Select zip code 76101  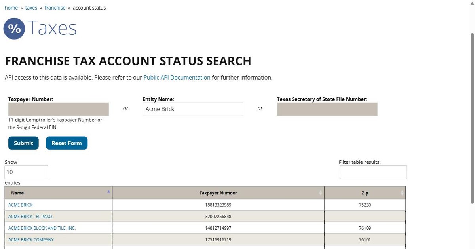tap(365, 239)
